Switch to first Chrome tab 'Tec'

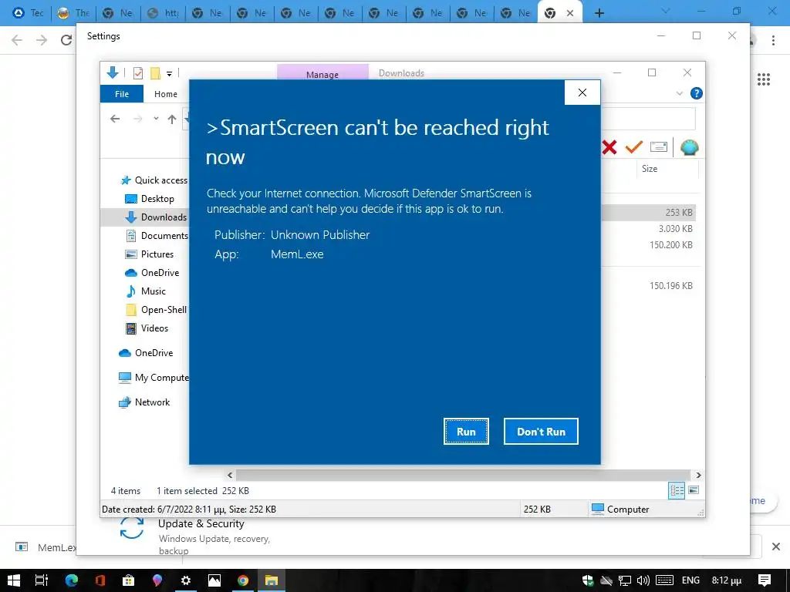point(28,13)
